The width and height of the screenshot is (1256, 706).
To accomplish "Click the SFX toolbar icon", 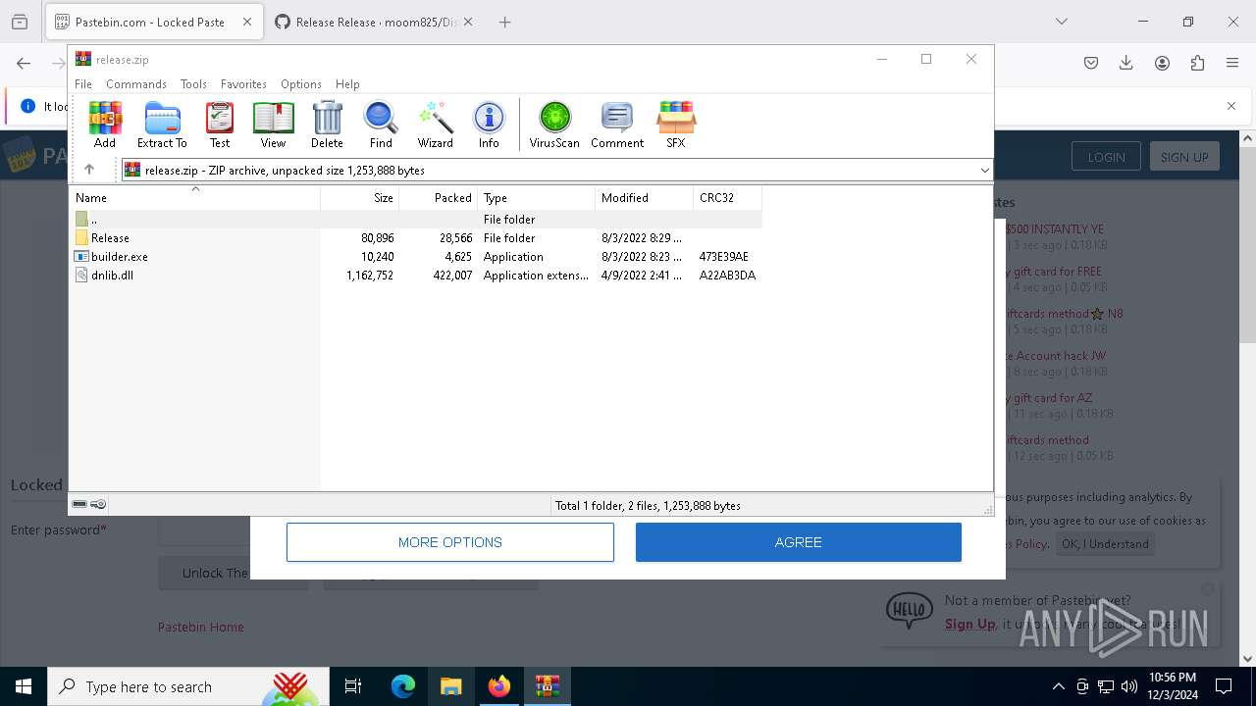I will pyautogui.click(x=676, y=125).
